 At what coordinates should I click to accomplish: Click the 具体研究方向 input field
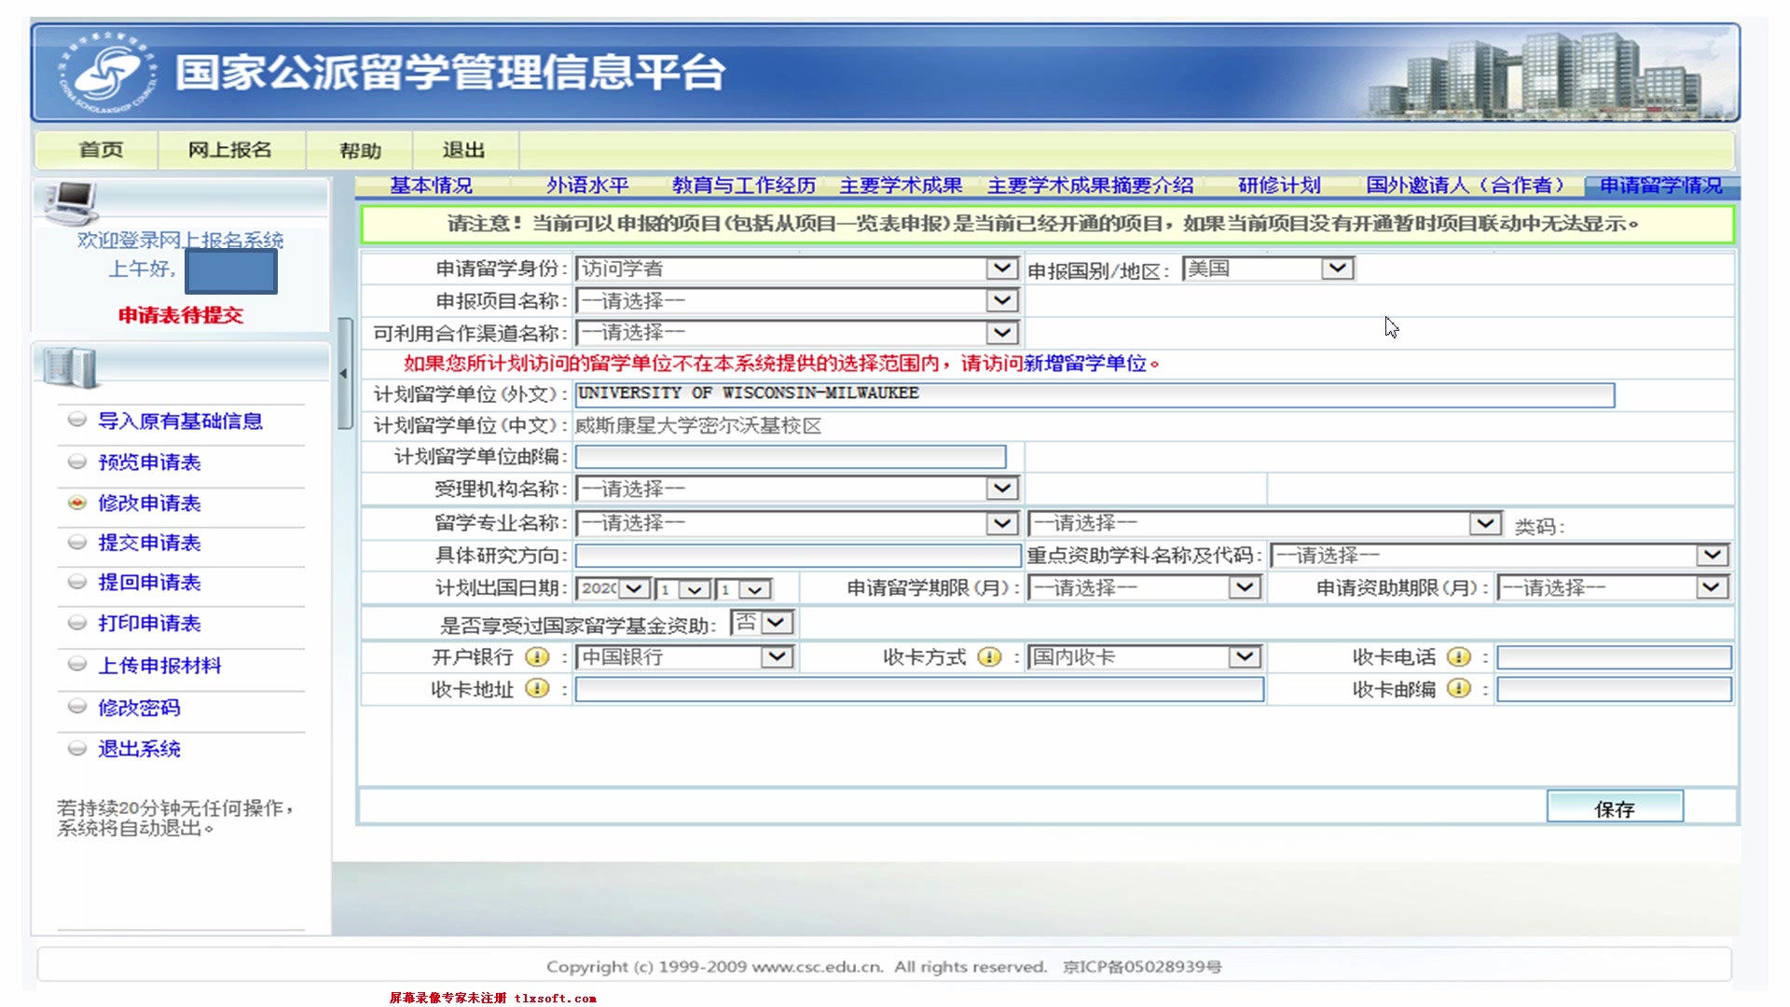tap(798, 556)
